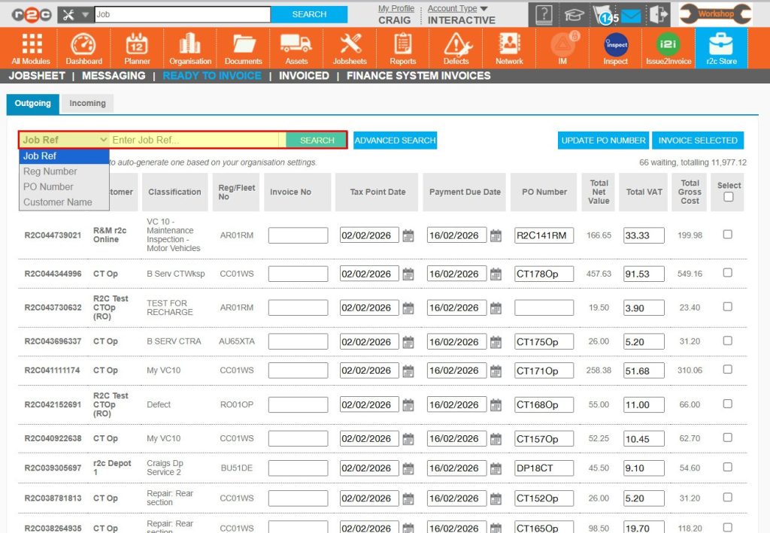
Task: Open the Jobsheets module
Action: [349, 47]
